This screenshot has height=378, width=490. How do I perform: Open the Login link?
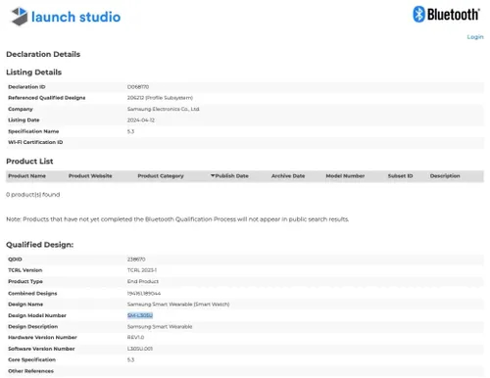pos(475,37)
